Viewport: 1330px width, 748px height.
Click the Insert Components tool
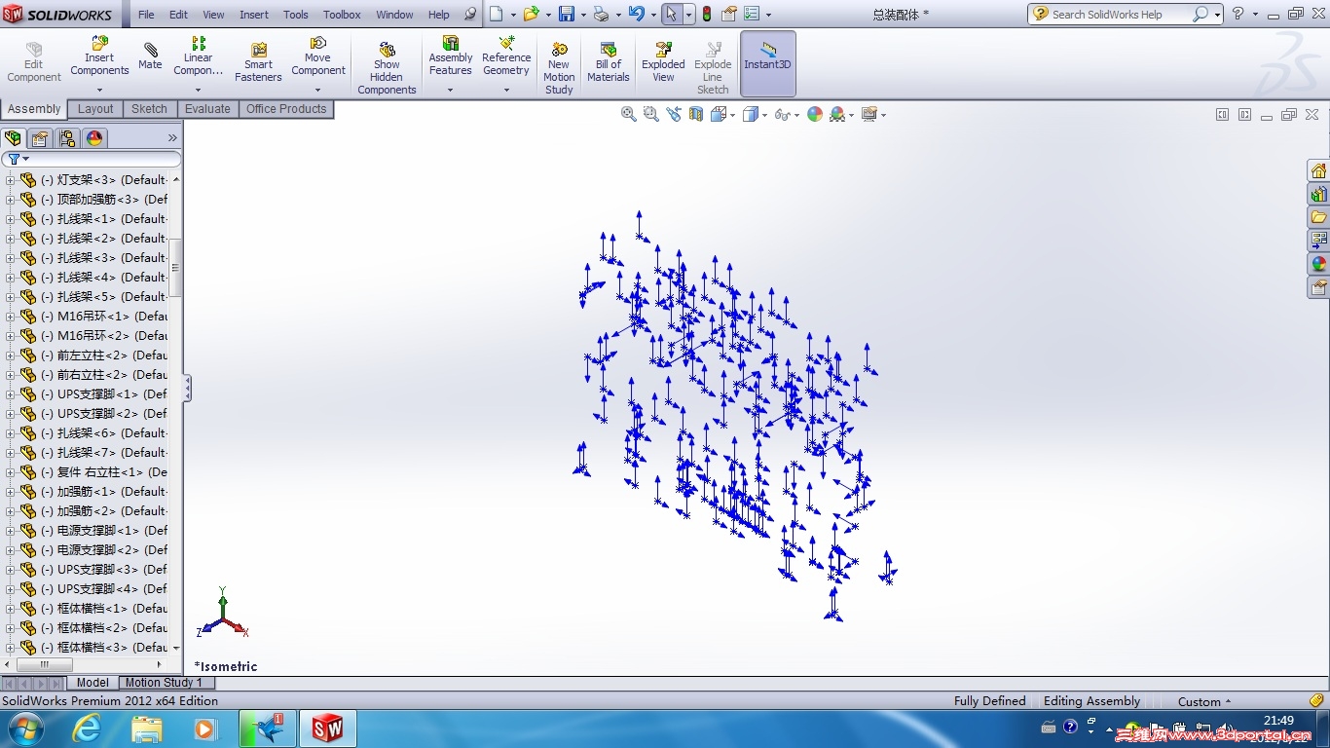click(x=99, y=56)
